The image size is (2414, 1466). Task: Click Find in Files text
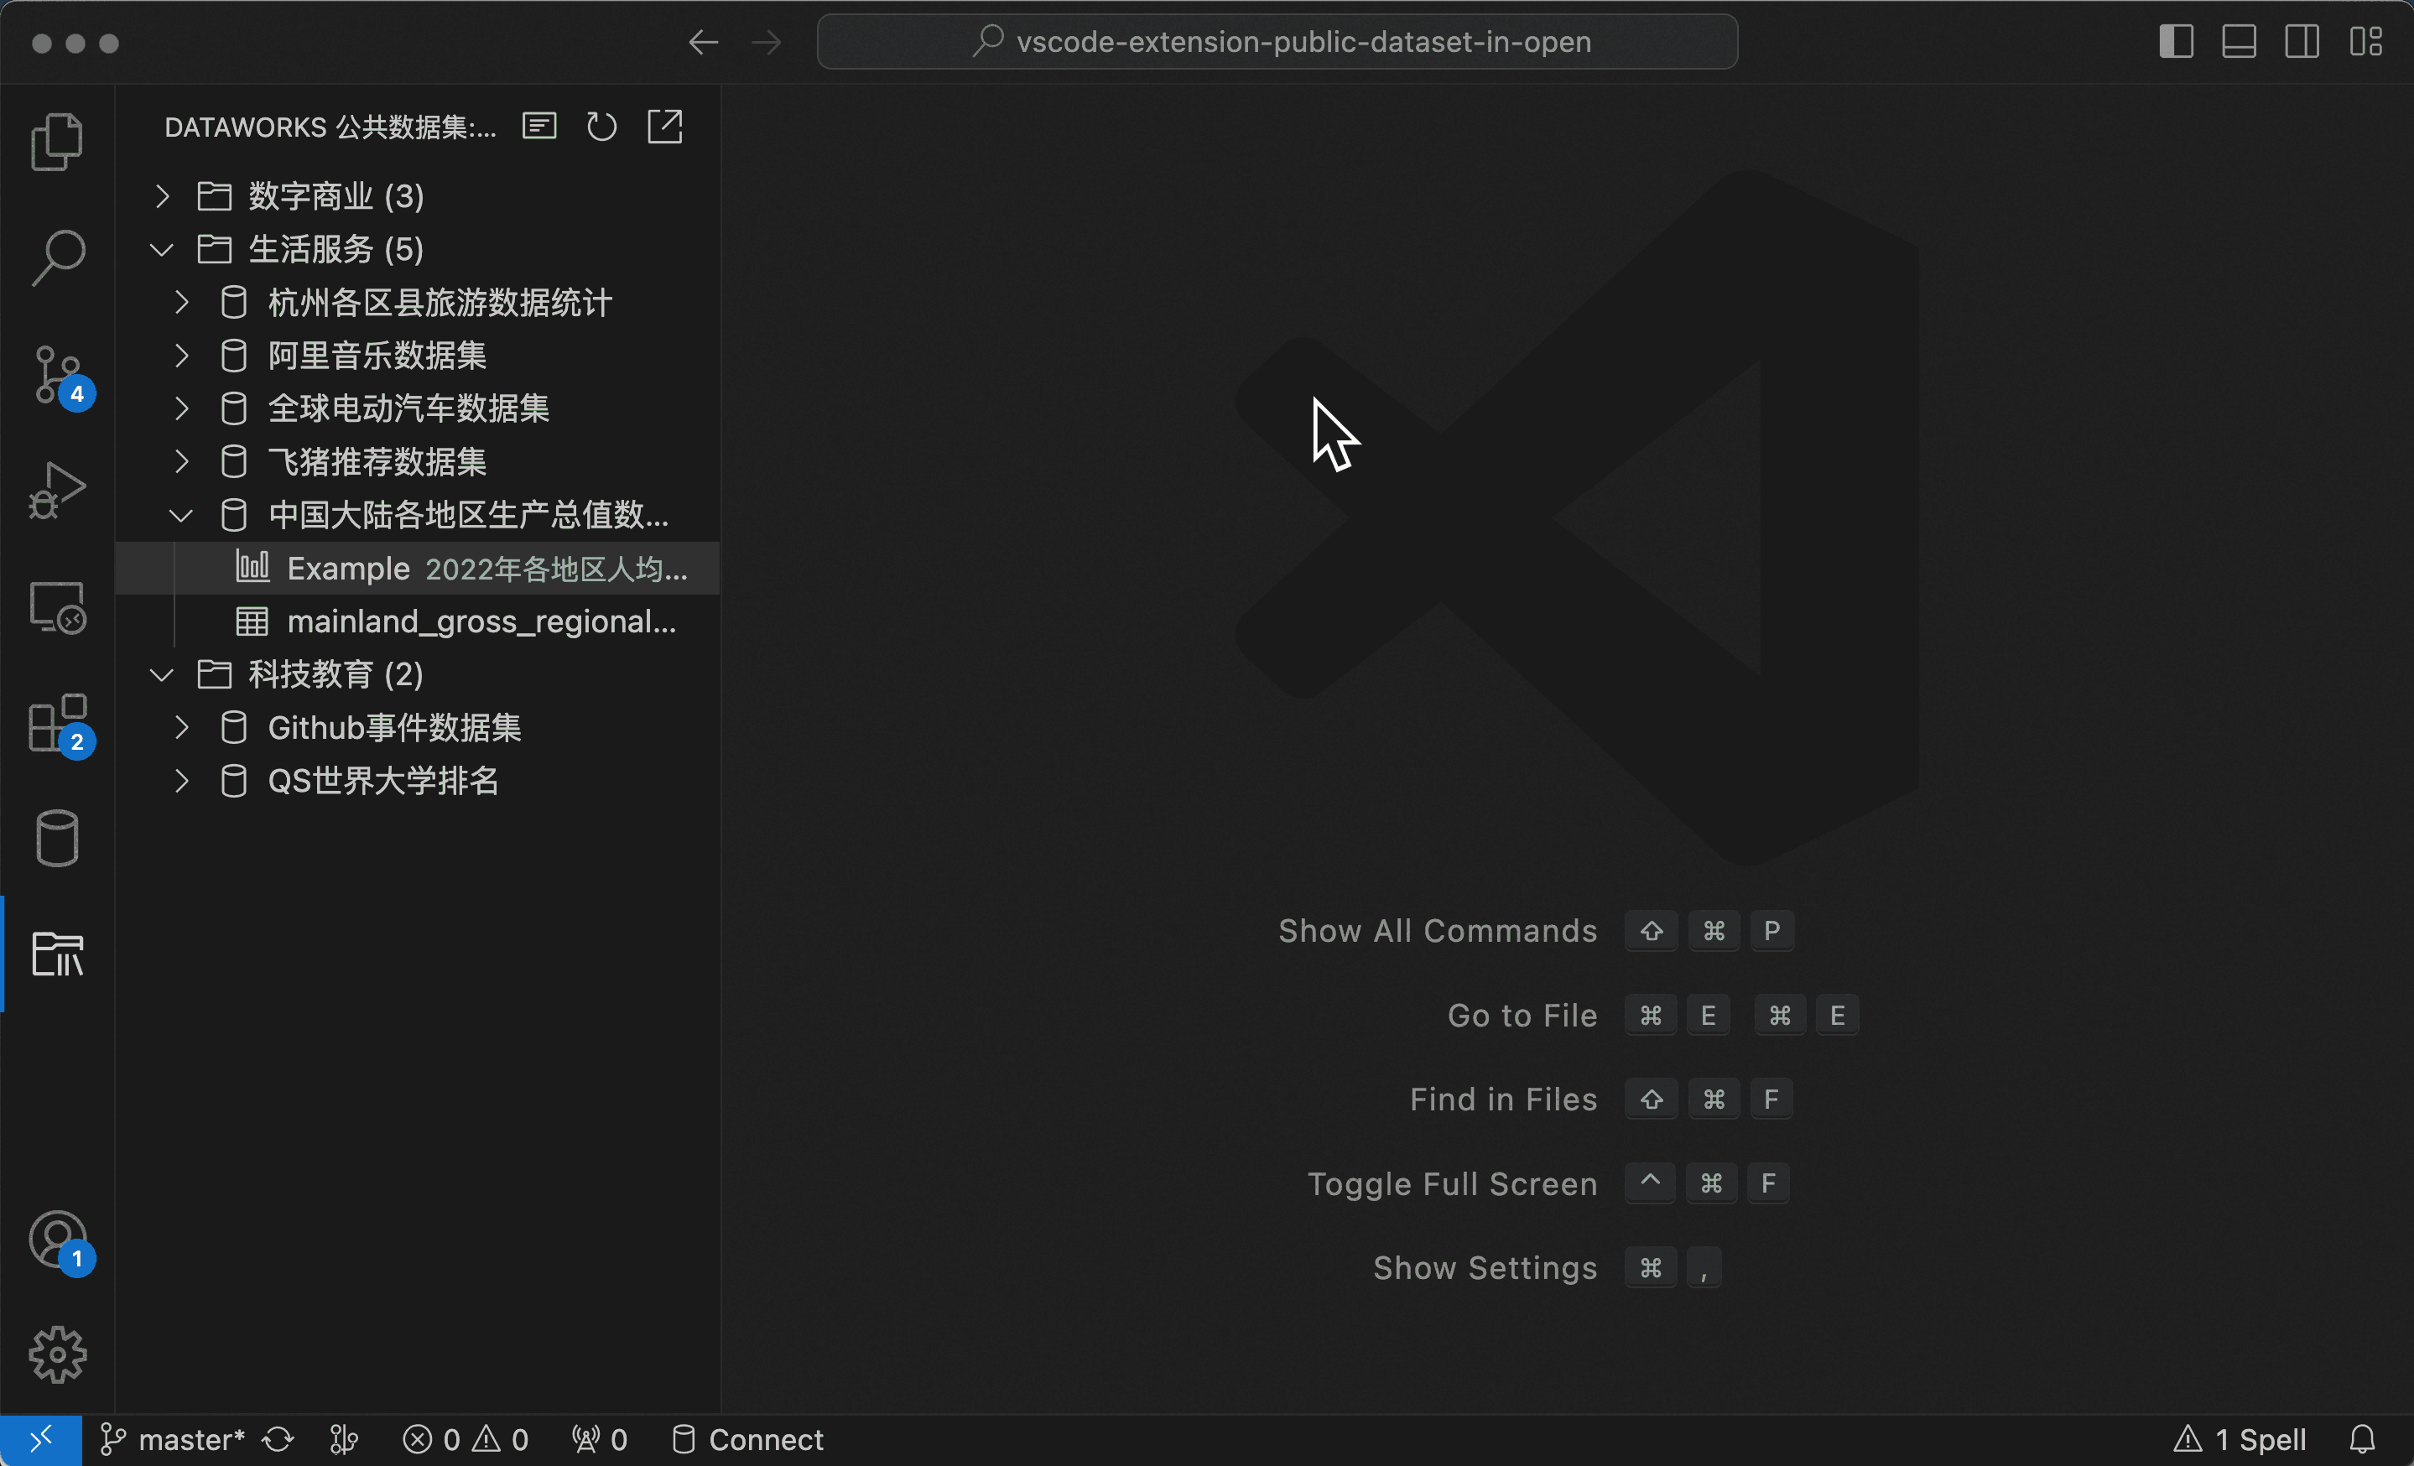coord(1503,1099)
